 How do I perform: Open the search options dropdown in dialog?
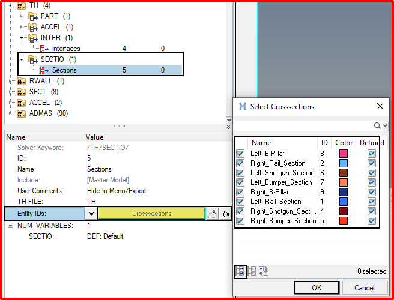point(385,125)
